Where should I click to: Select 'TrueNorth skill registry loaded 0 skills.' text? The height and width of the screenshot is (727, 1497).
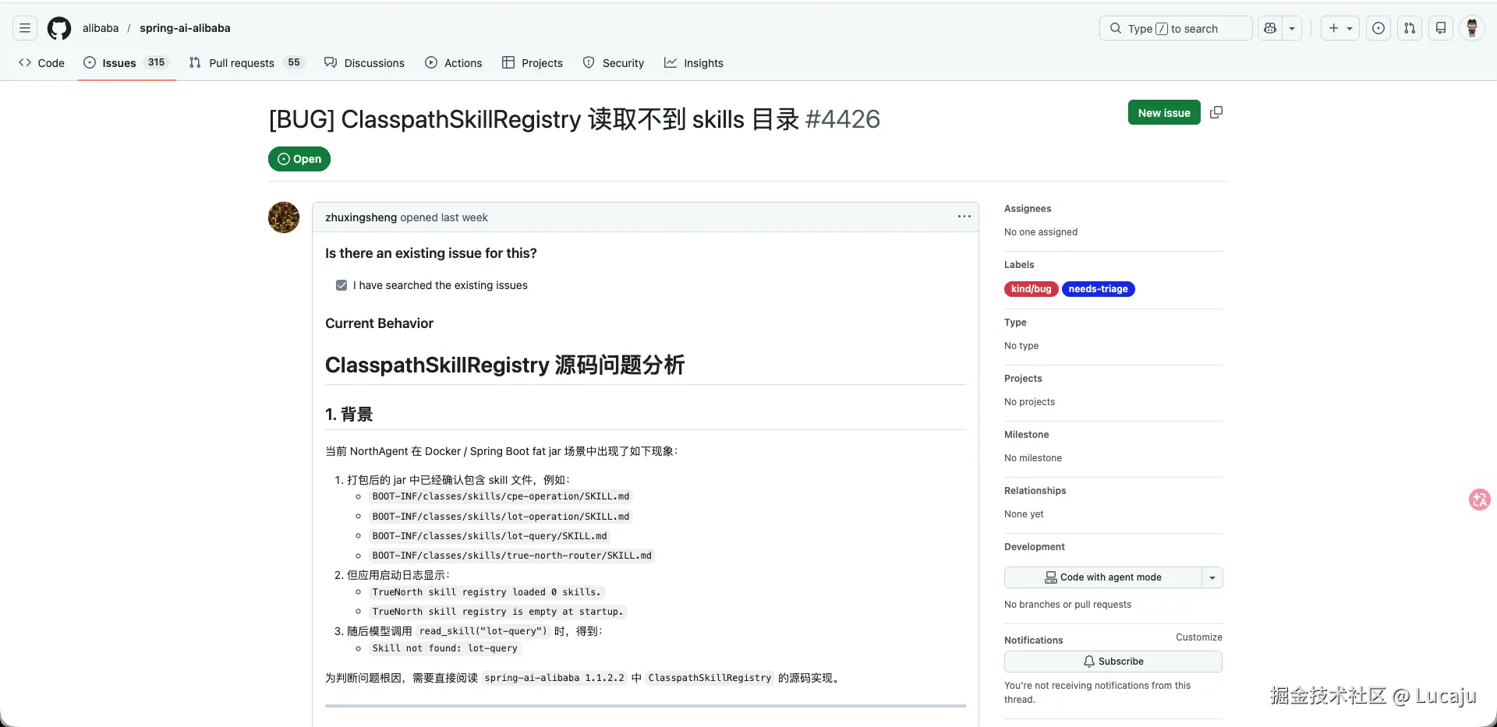[x=487, y=592]
